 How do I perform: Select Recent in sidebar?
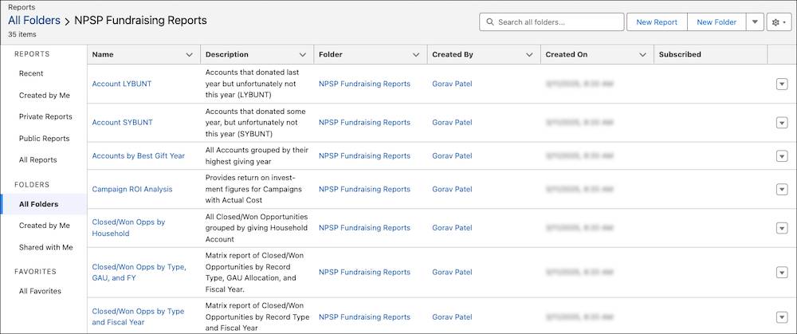(31, 73)
